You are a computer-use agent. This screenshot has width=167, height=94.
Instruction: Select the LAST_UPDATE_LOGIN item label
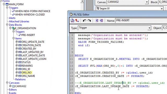coord(34,59)
